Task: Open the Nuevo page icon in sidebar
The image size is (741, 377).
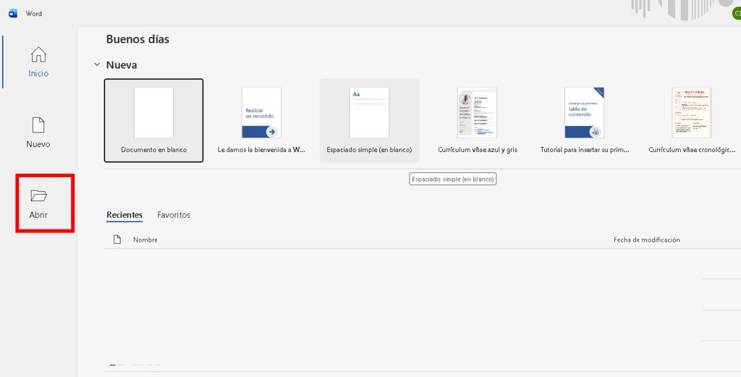Action: (38, 124)
